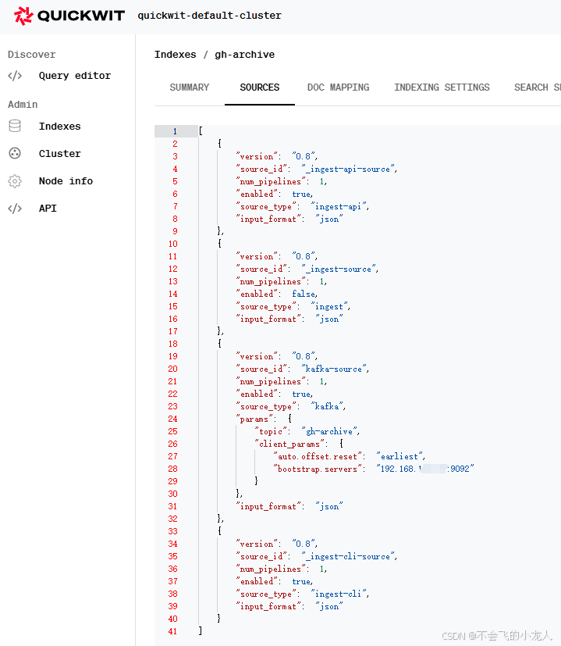Click the Indexes database icon
The width and height of the screenshot is (561, 646).
pos(15,126)
